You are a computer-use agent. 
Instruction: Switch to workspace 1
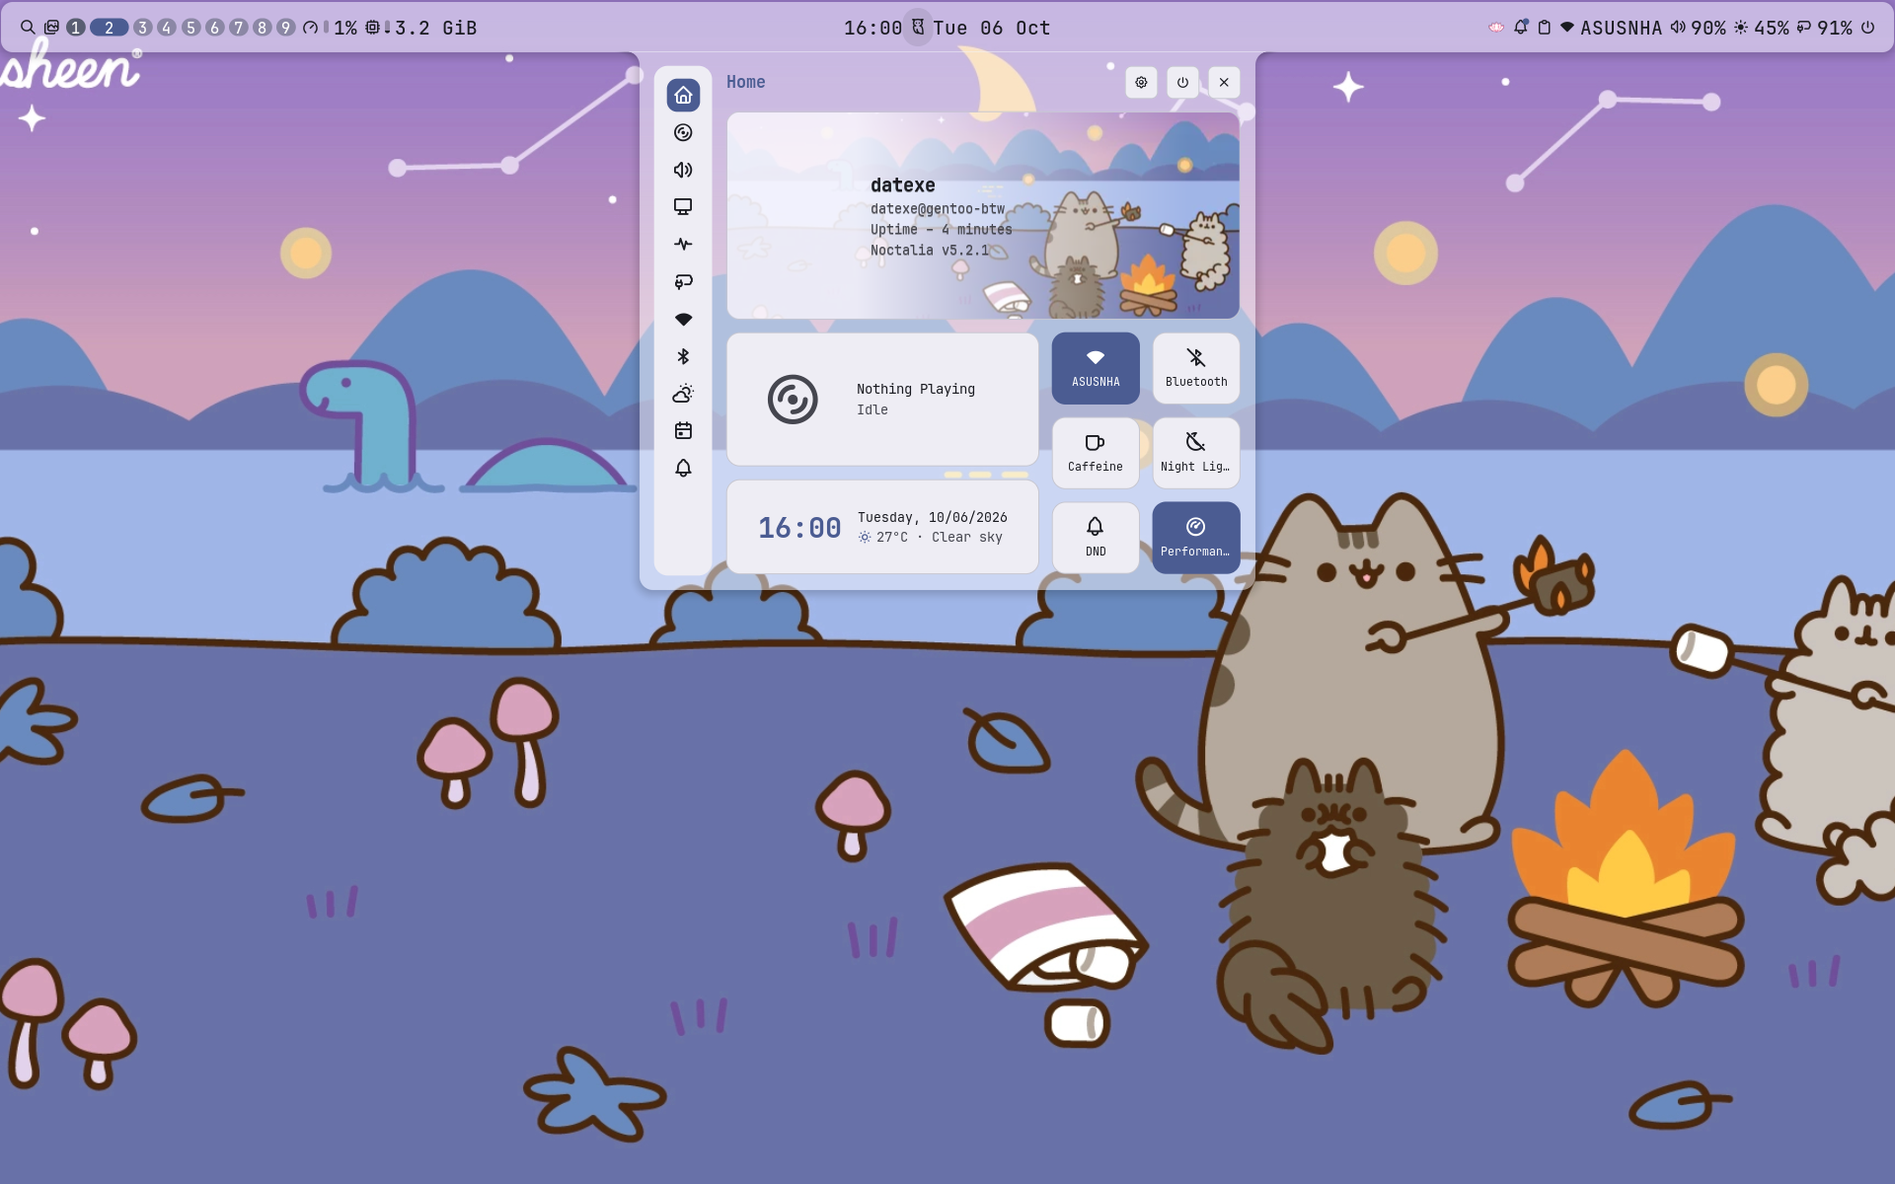point(75,28)
